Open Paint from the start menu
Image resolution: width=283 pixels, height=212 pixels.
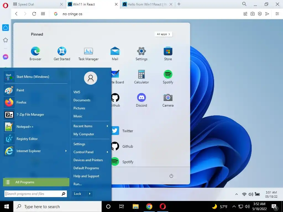tap(36, 90)
